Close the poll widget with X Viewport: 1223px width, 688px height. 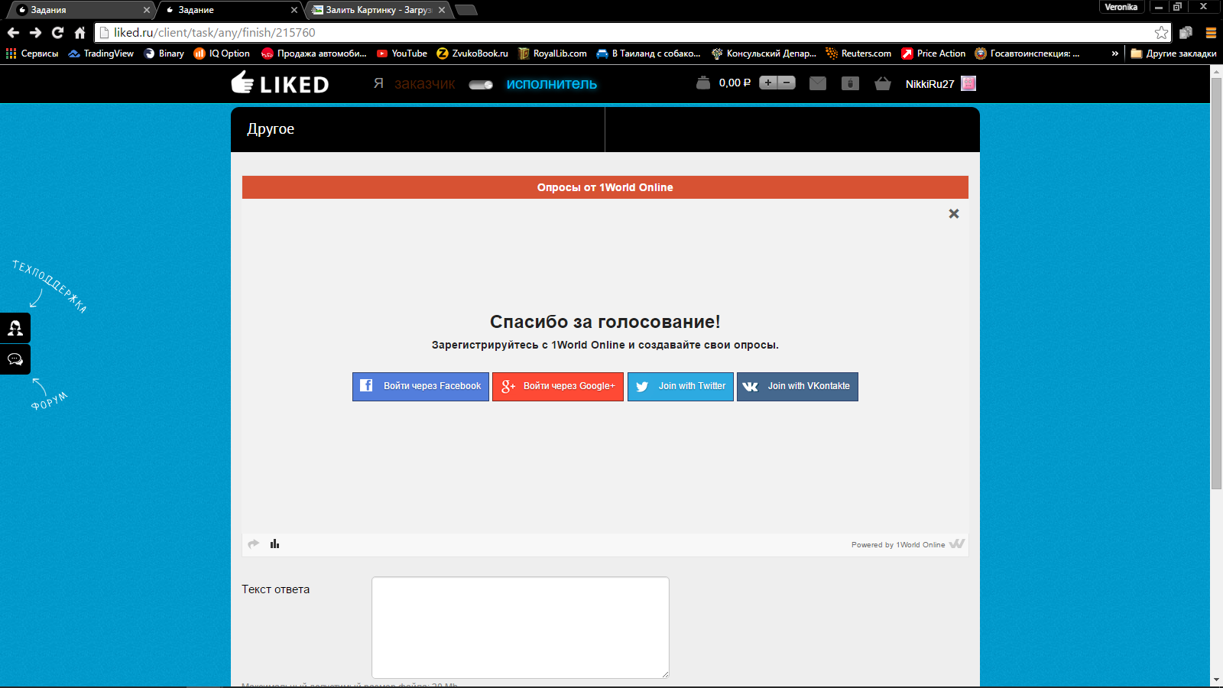(x=954, y=214)
